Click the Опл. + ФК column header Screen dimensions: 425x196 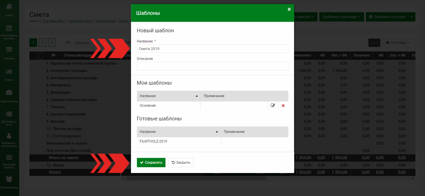click(398, 55)
